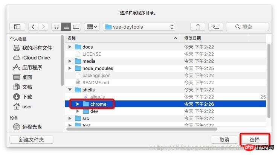Viewport: 278px width, 155px height.
Task: Open 我的所有文件 in the sidebar
Action: [33, 48]
